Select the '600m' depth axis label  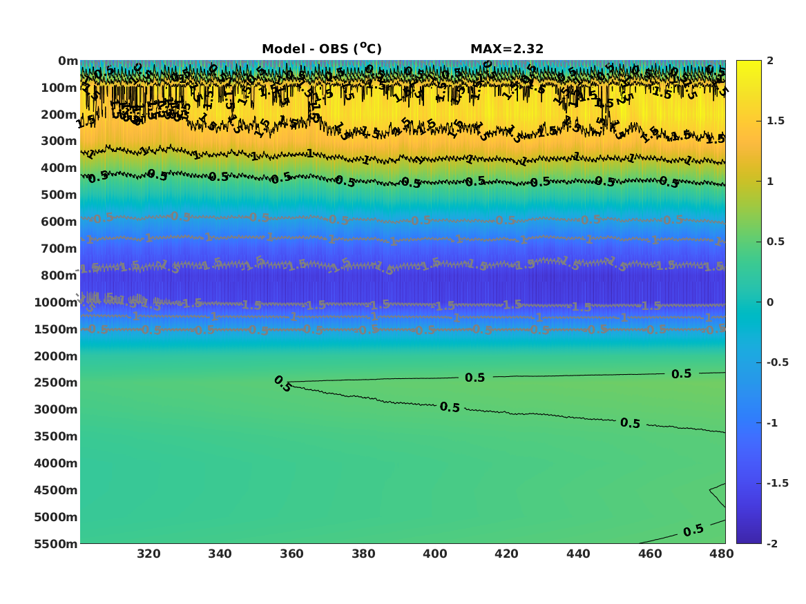coord(59,222)
